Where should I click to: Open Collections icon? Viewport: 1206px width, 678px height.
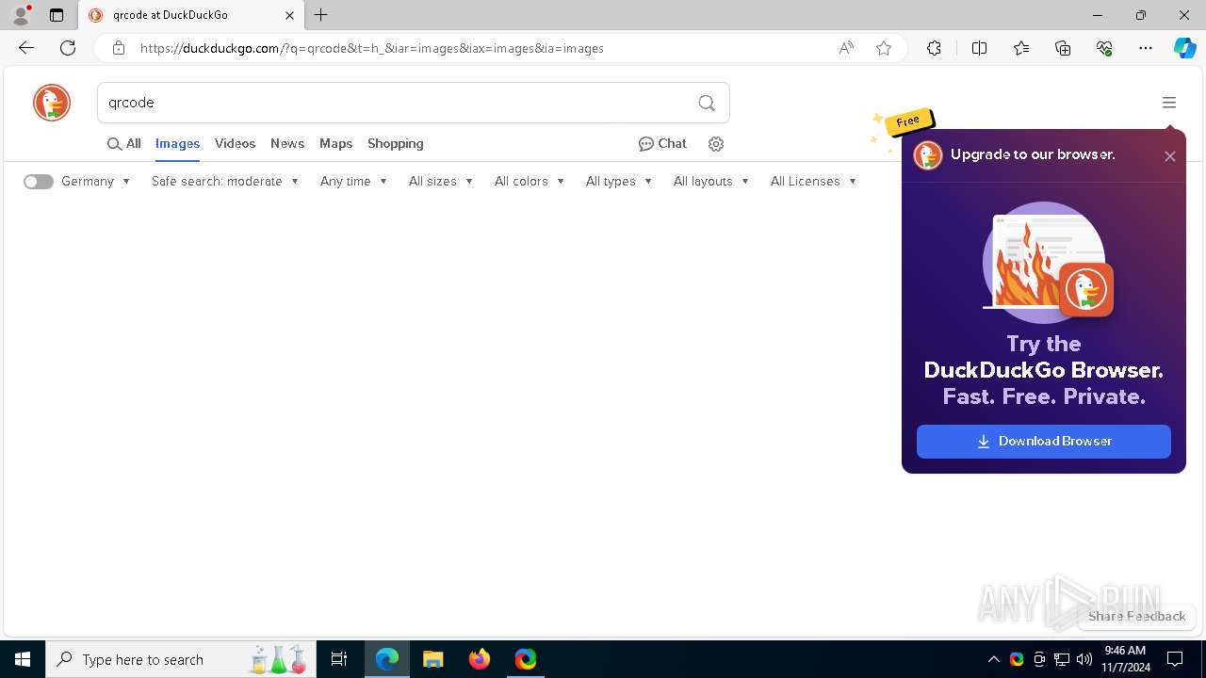[1063, 48]
